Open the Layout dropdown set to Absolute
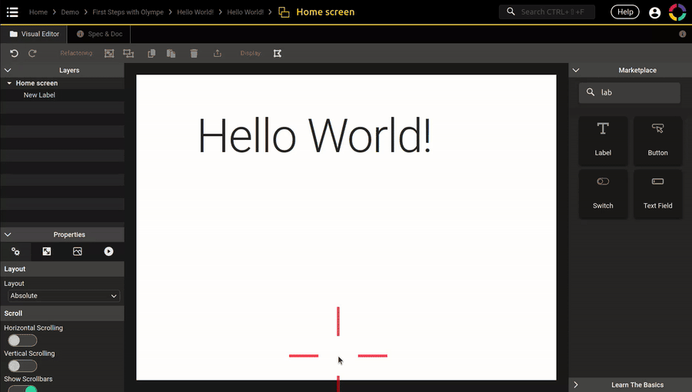This screenshot has height=392, width=692. tap(64, 296)
